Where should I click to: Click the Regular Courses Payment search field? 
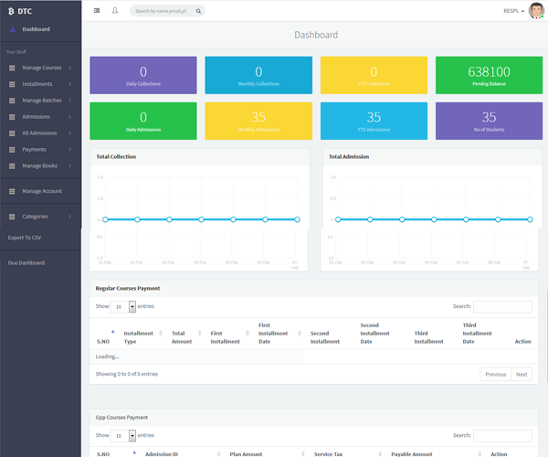[x=502, y=307]
